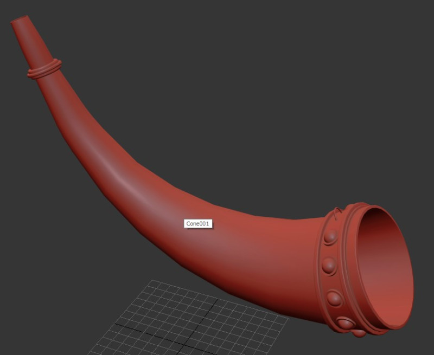Click the Cone001 tooltip label
The width and height of the screenshot is (434, 355).
[x=198, y=224]
